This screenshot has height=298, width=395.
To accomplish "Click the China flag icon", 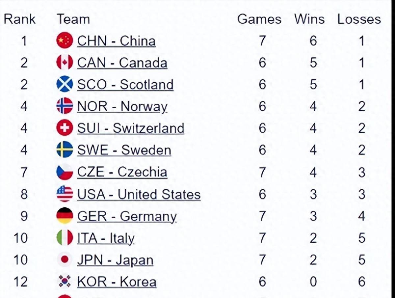I will tap(65, 41).
